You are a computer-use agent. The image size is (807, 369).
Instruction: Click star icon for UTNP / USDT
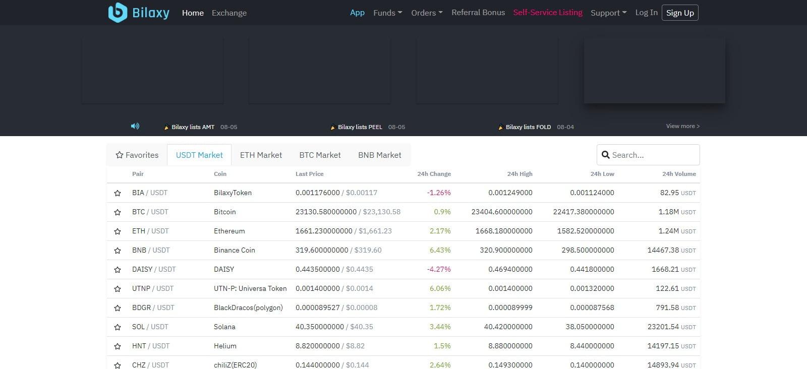point(118,289)
